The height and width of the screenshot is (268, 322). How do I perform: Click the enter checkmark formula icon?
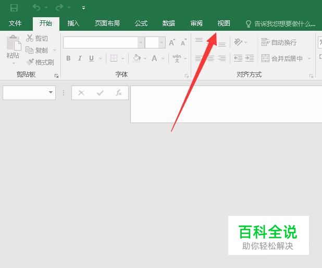[100, 93]
